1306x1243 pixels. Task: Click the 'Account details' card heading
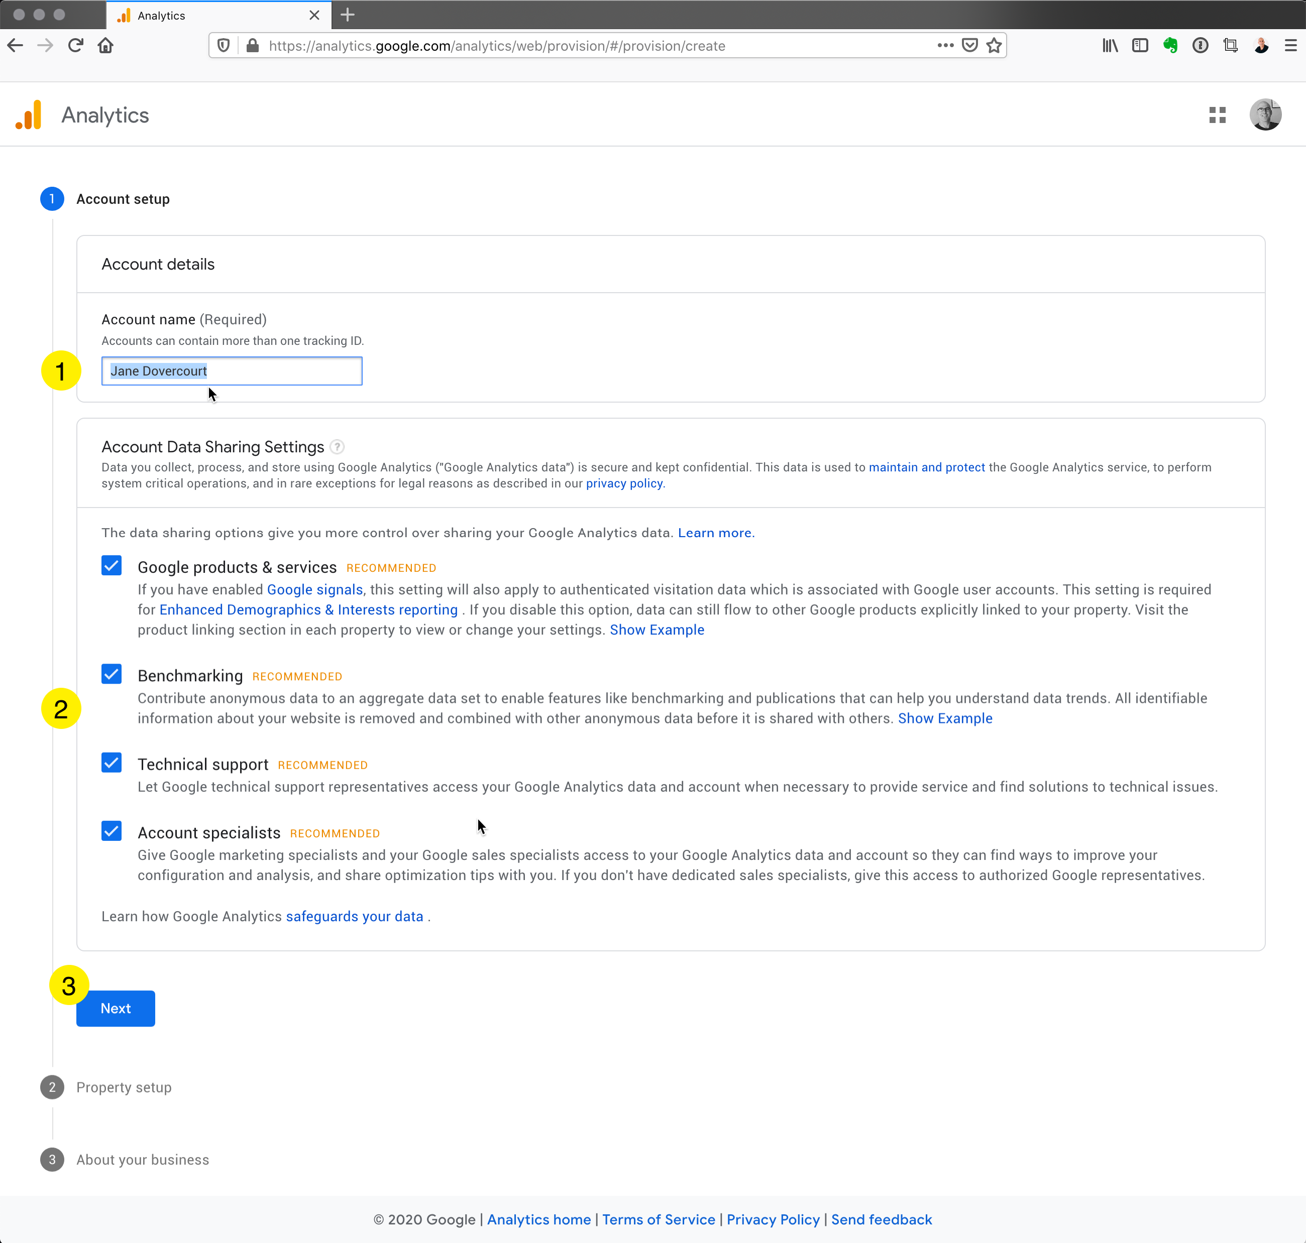[x=158, y=265]
